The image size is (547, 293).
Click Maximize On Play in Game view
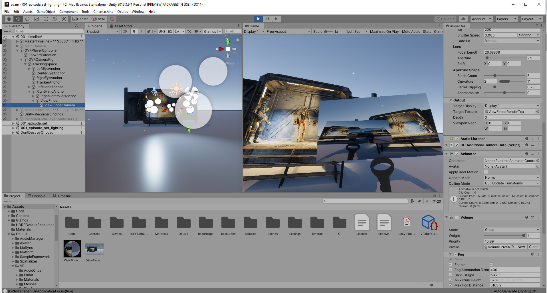384,31
